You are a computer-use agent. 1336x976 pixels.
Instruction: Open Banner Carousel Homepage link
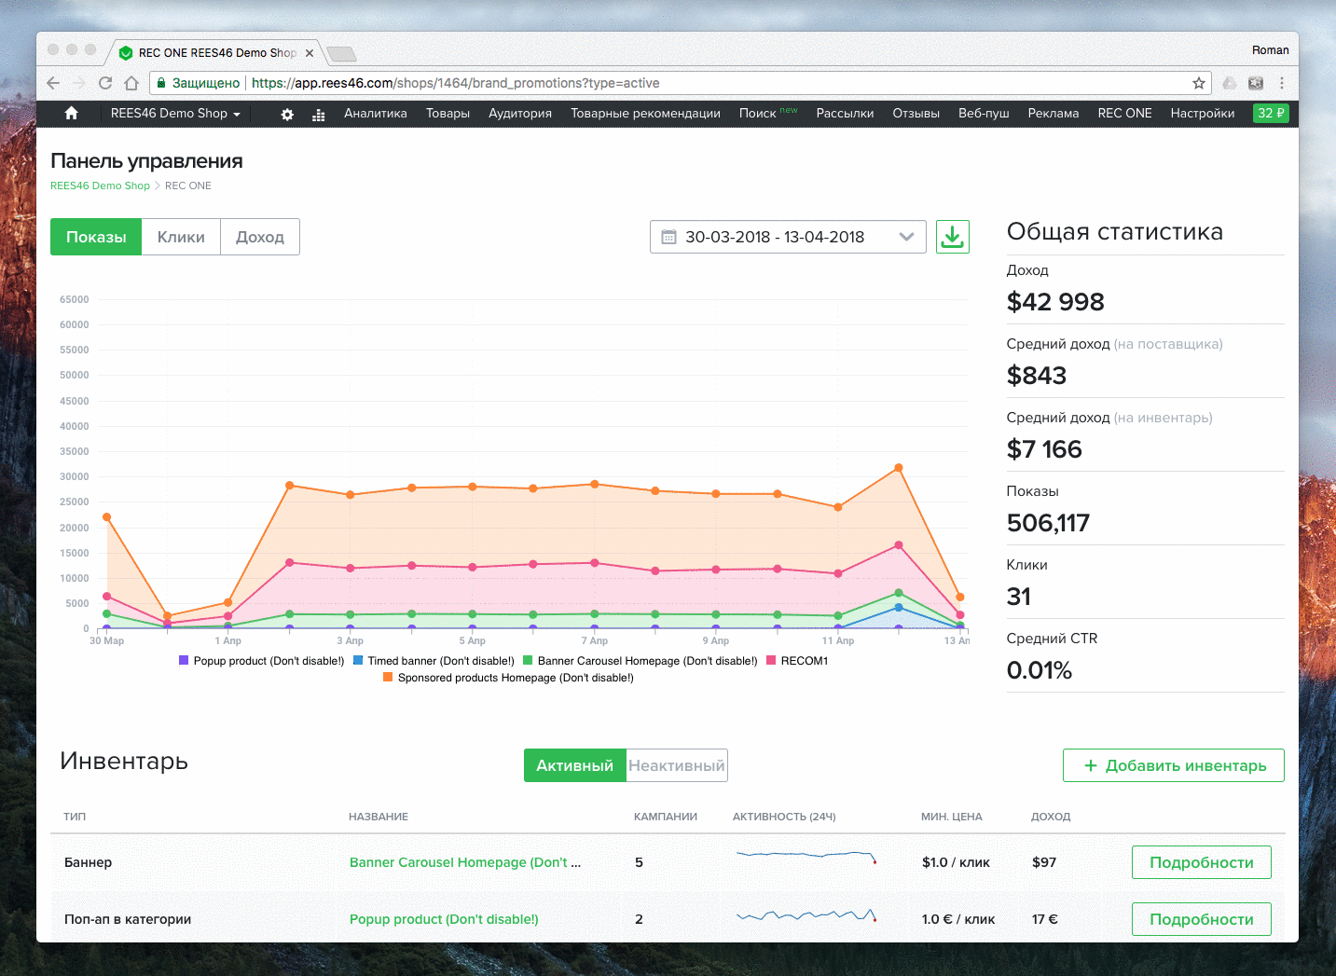(x=464, y=862)
